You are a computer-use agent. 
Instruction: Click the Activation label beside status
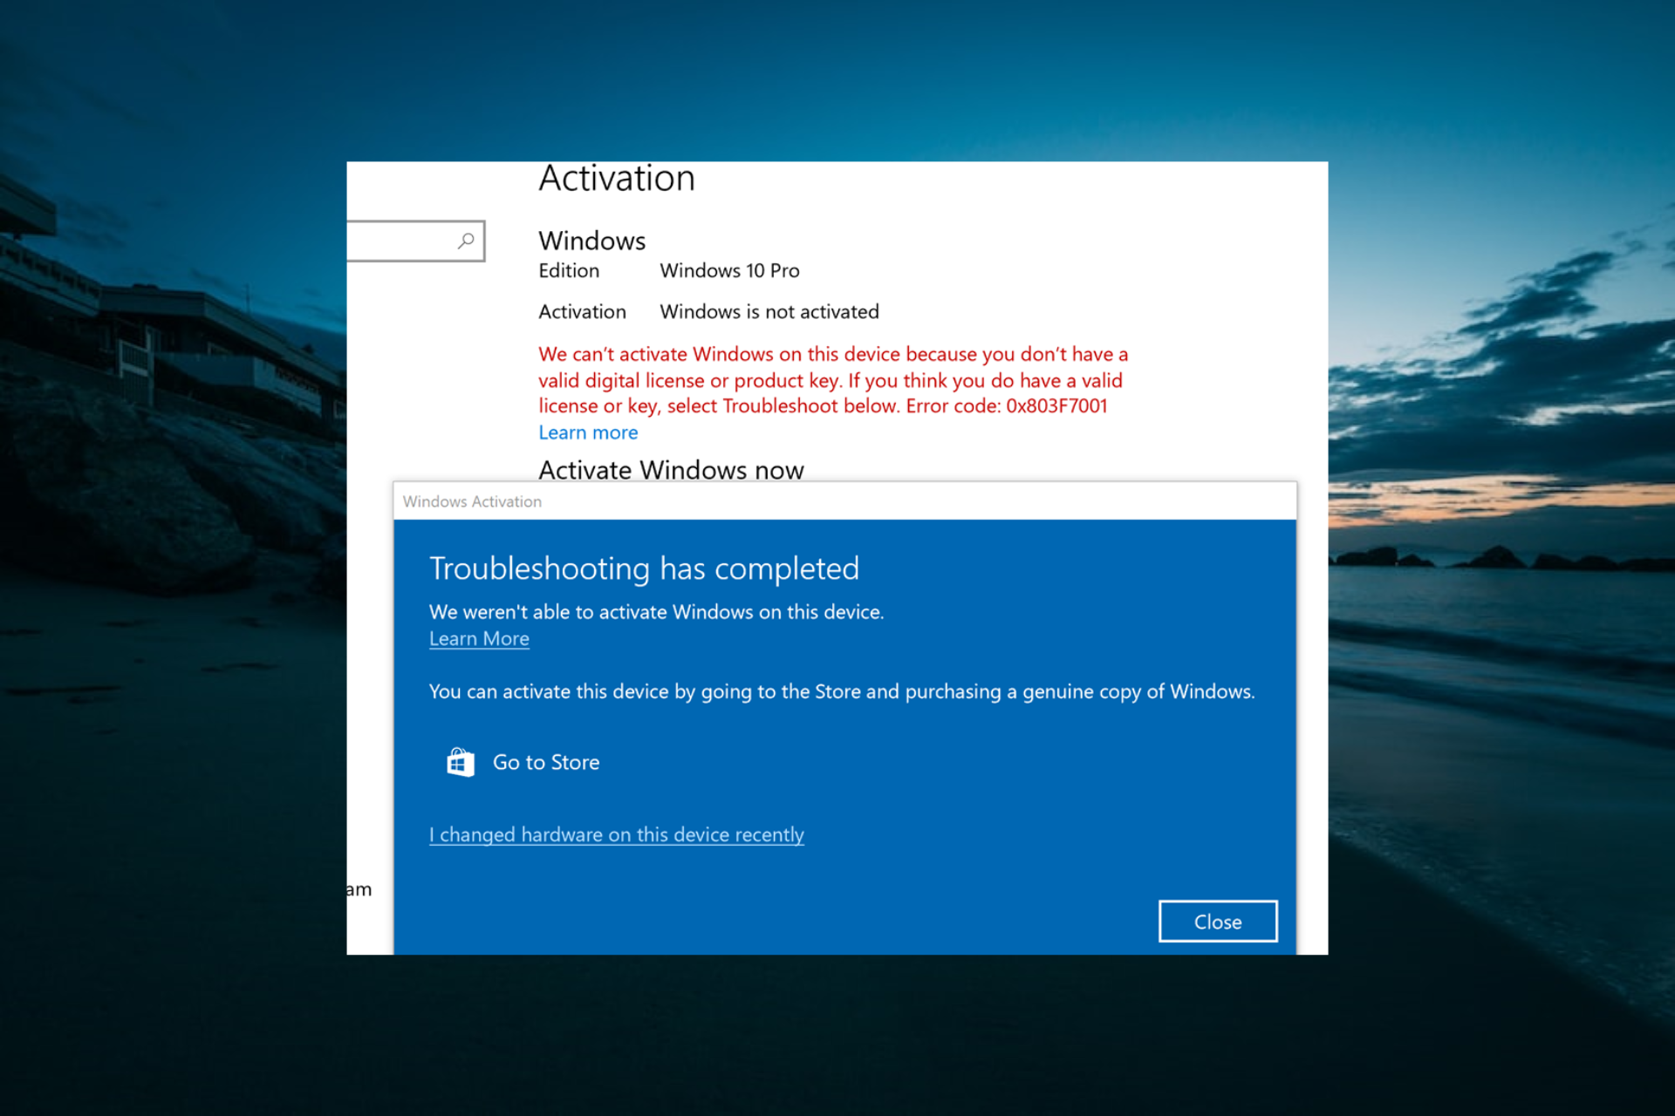click(x=582, y=312)
